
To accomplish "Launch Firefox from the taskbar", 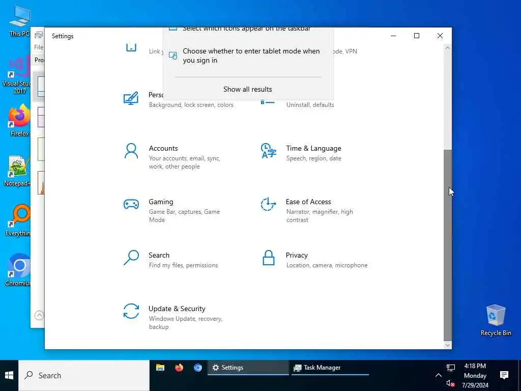I will pyautogui.click(x=179, y=368).
